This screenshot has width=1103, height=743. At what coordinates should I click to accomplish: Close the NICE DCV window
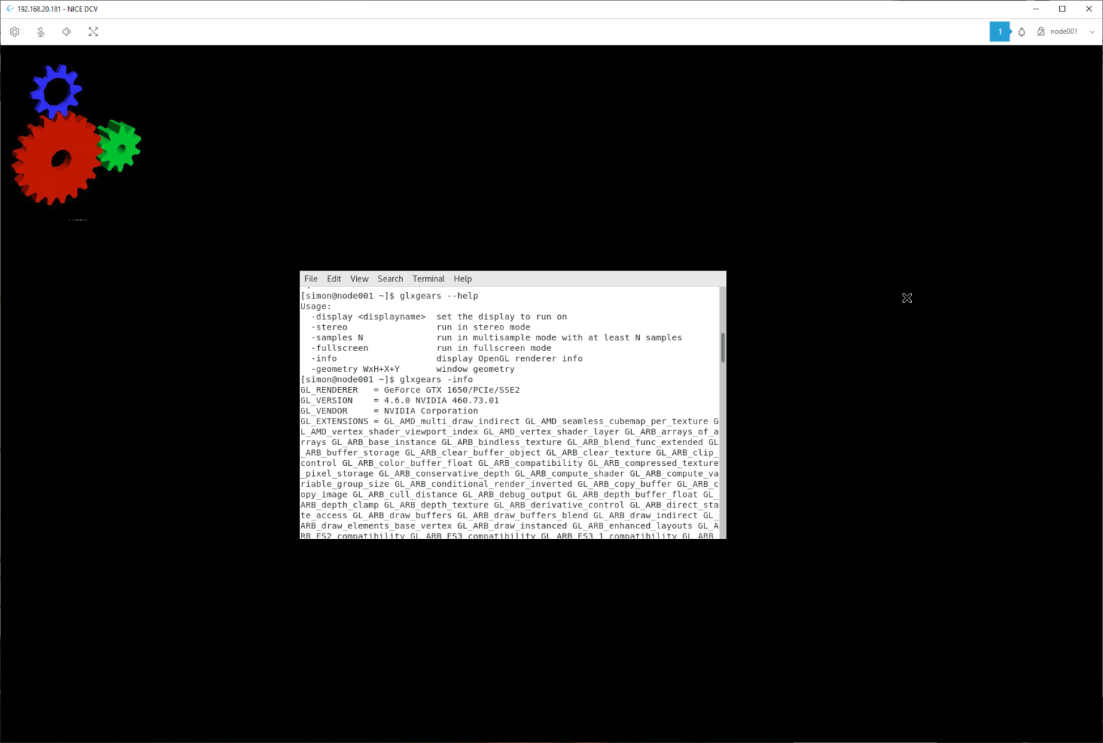[1089, 9]
